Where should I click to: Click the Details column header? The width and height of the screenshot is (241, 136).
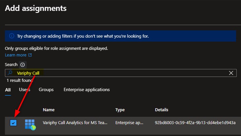click(162, 110)
